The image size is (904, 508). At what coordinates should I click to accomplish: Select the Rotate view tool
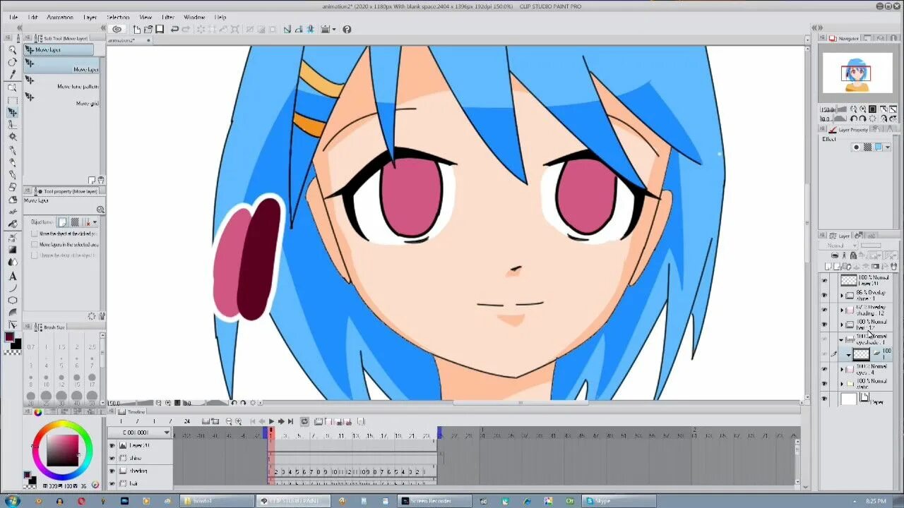[x=12, y=63]
